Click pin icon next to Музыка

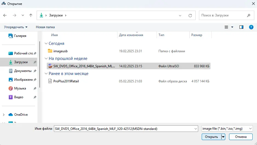tap(35, 88)
